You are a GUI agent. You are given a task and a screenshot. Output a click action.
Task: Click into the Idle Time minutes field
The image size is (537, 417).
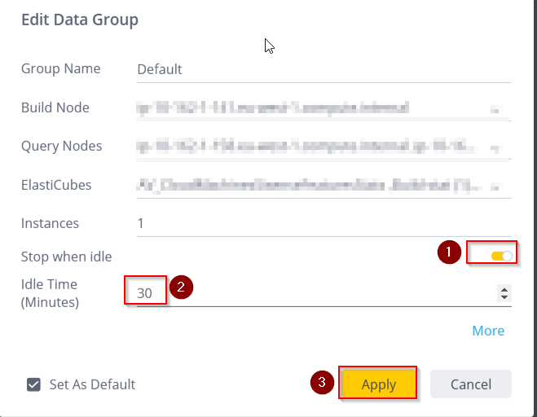[310, 292]
